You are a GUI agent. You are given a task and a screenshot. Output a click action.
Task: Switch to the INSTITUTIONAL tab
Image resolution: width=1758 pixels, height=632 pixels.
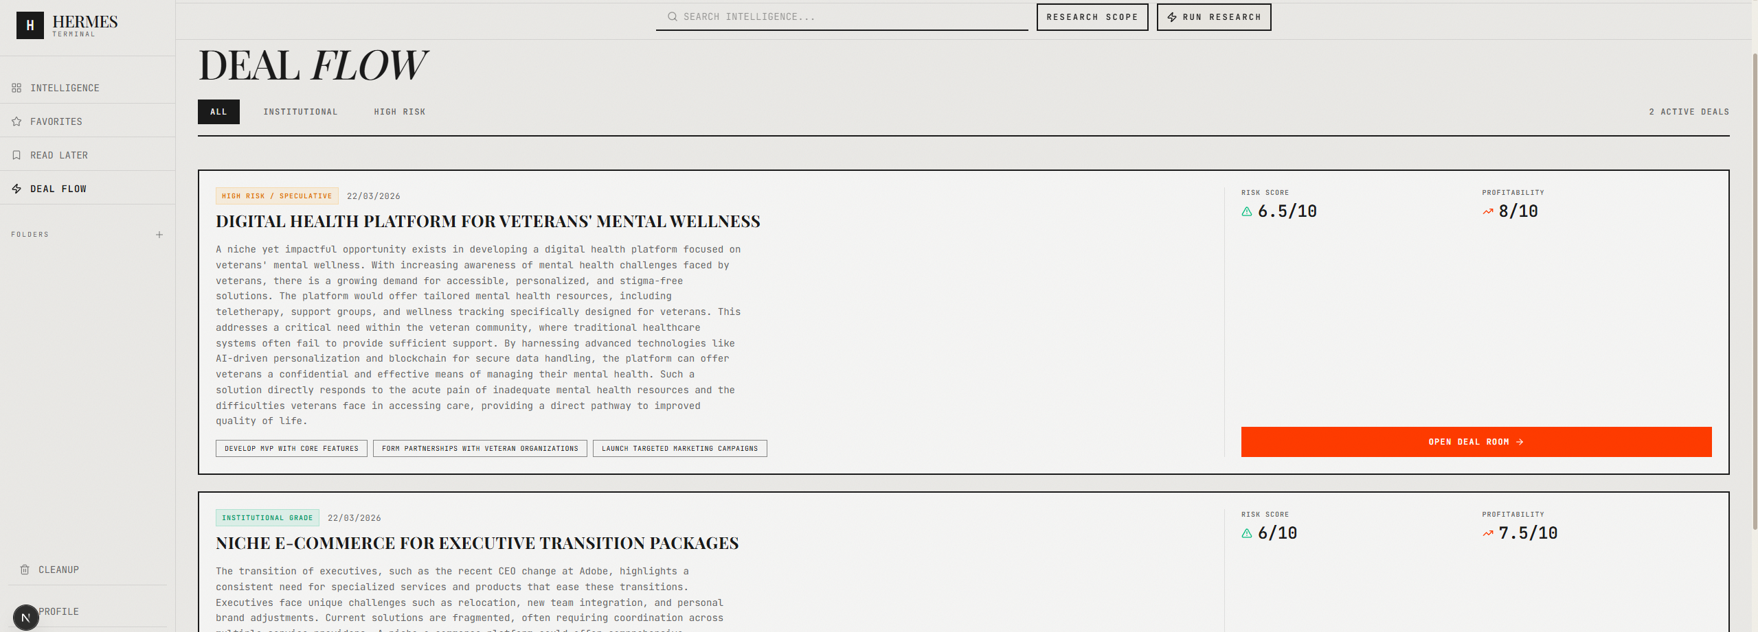[300, 111]
